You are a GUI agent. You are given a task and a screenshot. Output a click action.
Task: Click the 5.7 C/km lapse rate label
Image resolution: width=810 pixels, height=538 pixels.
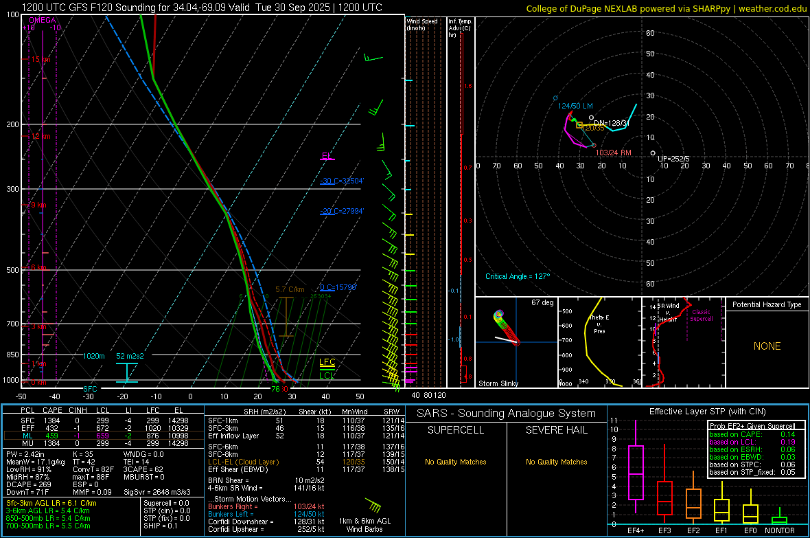pyautogui.click(x=290, y=290)
